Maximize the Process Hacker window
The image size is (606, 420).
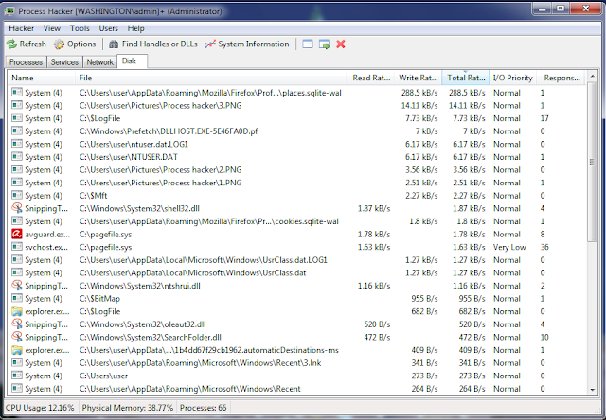click(561, 9)
